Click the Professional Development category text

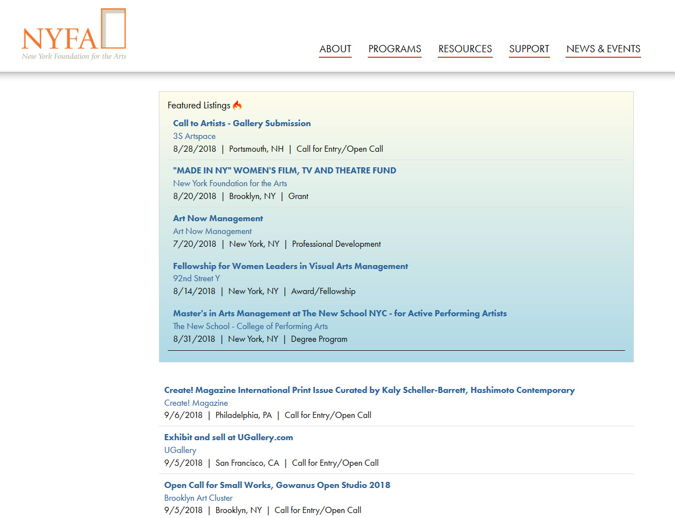pos(337,244)
